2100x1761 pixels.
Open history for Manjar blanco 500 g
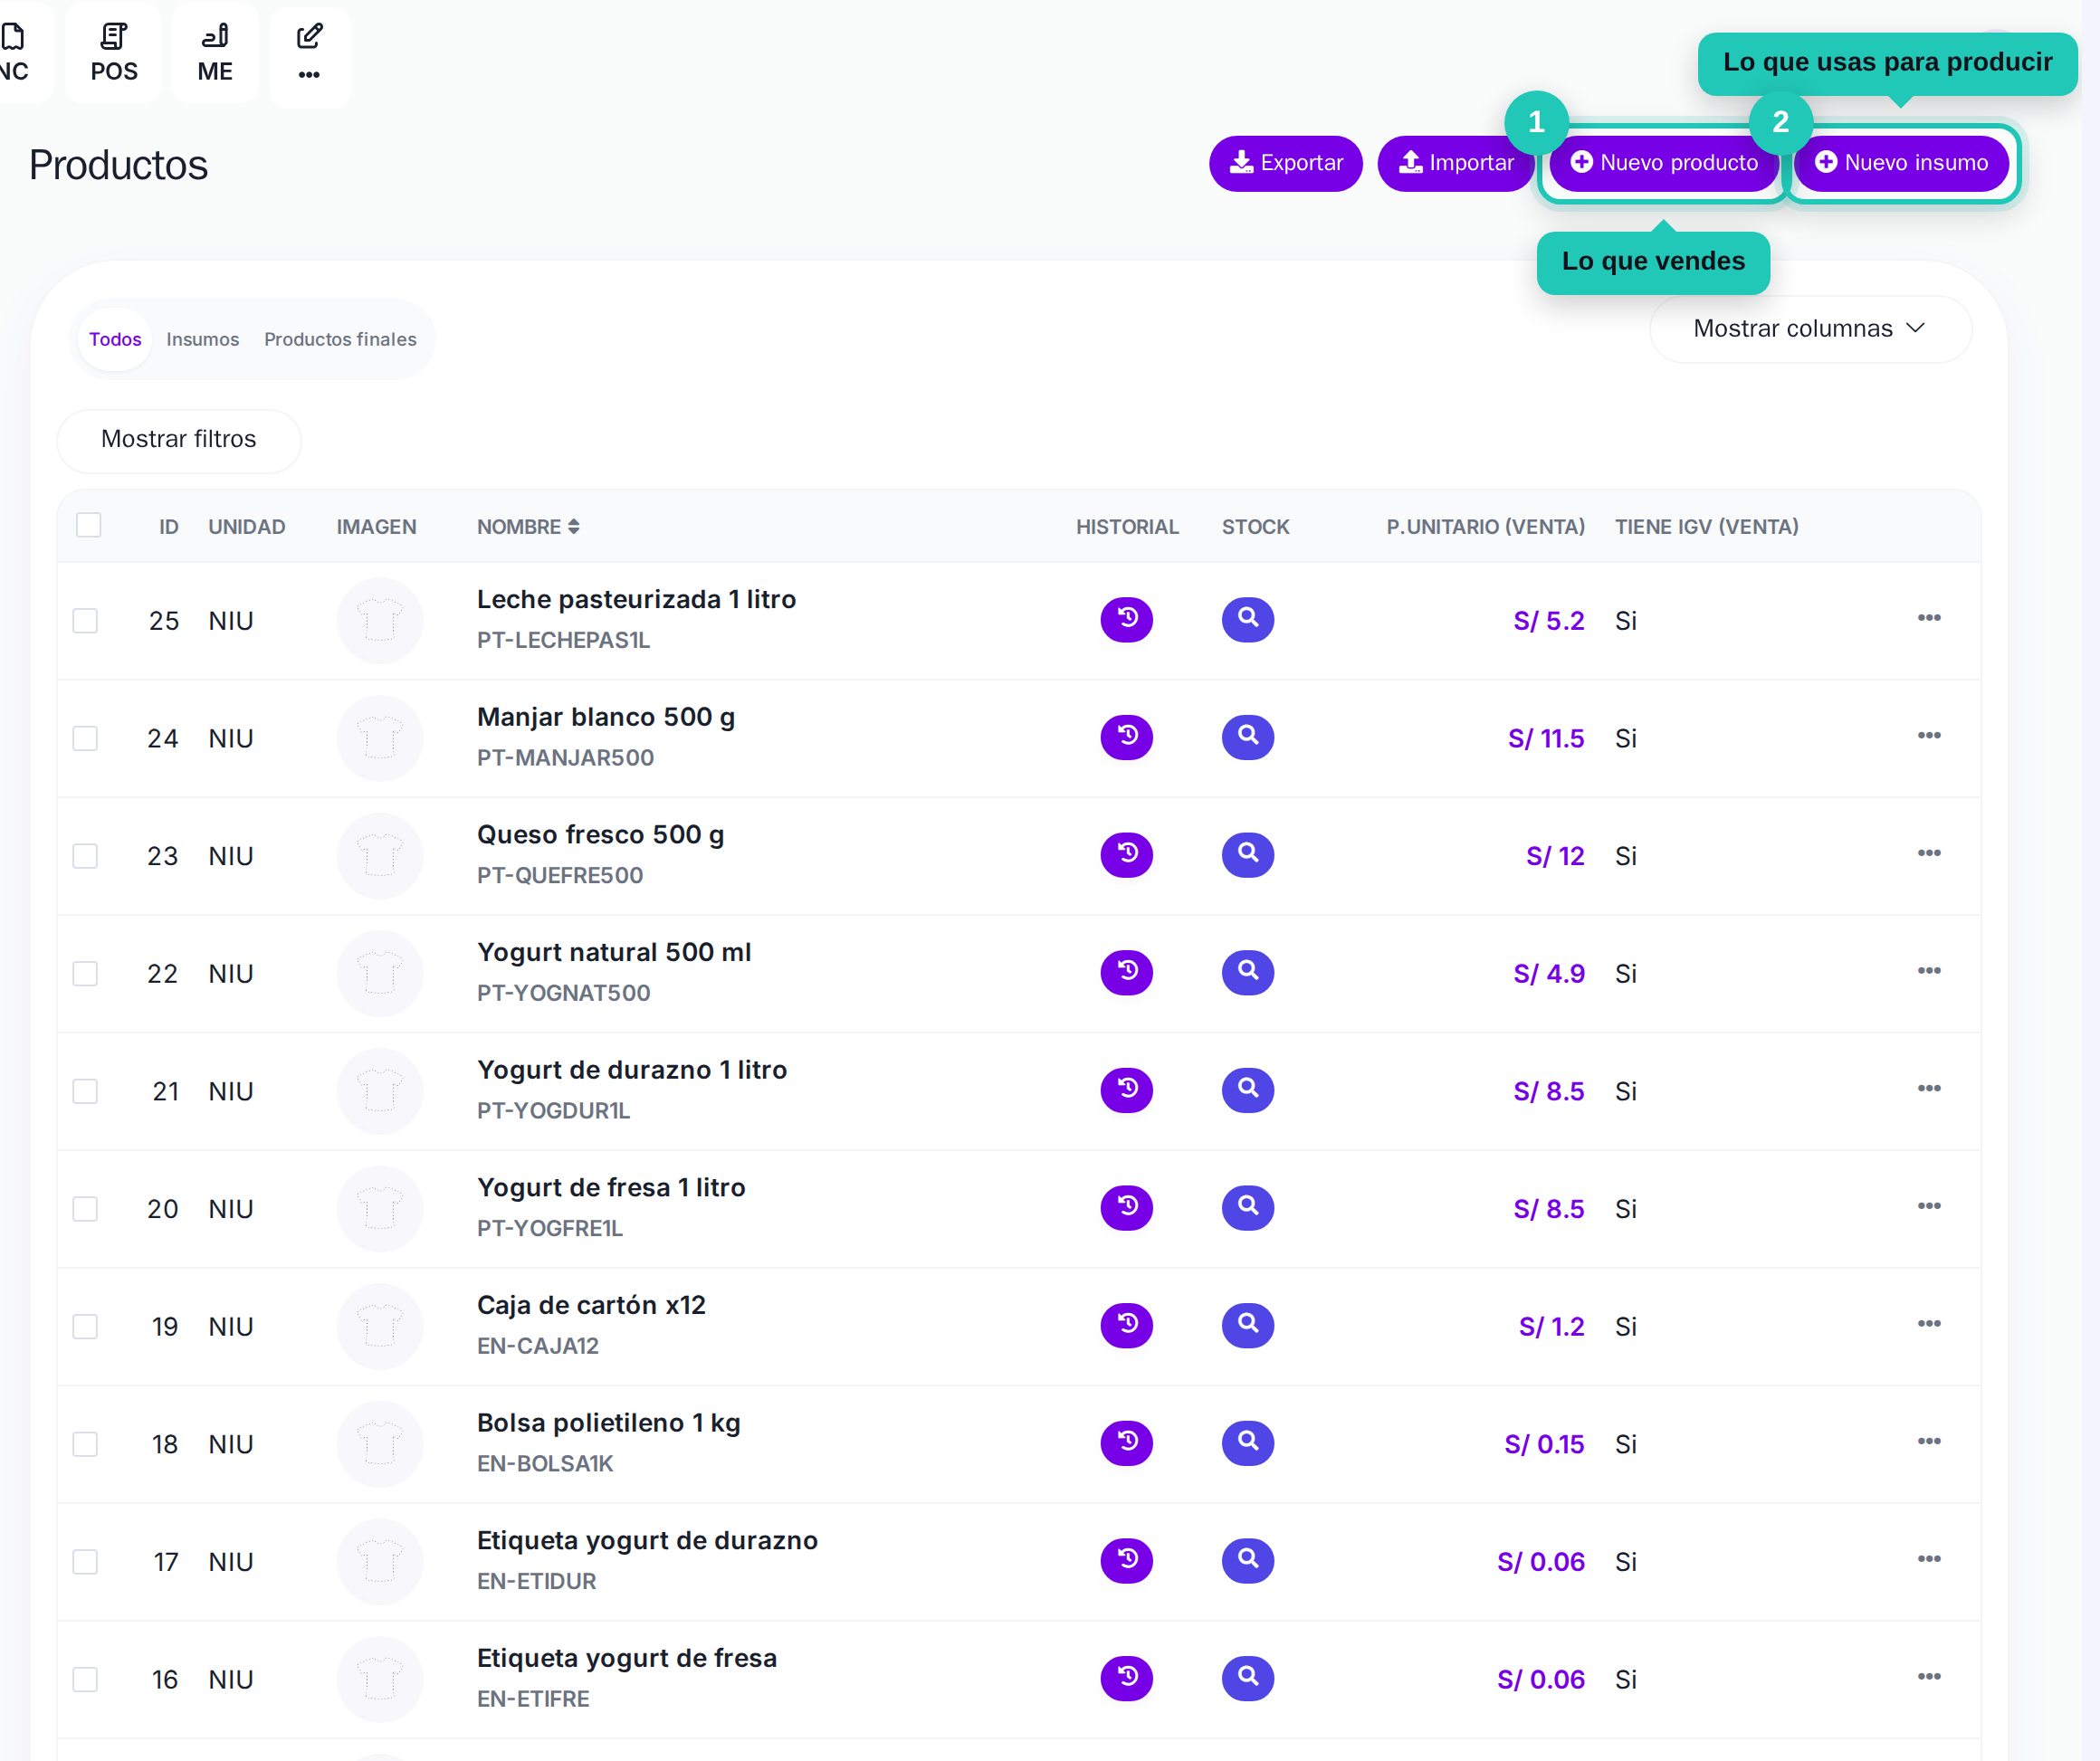(1127, 737)
